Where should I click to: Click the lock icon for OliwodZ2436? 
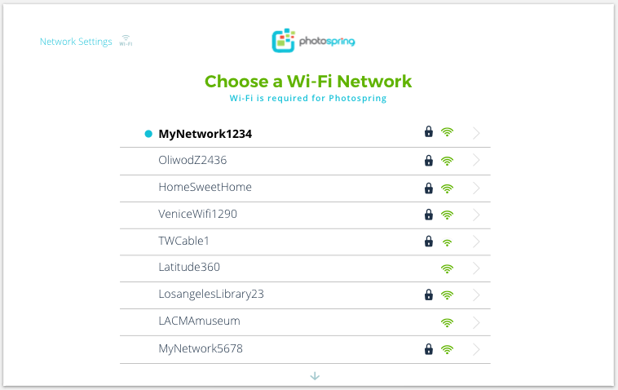point(428,161)
